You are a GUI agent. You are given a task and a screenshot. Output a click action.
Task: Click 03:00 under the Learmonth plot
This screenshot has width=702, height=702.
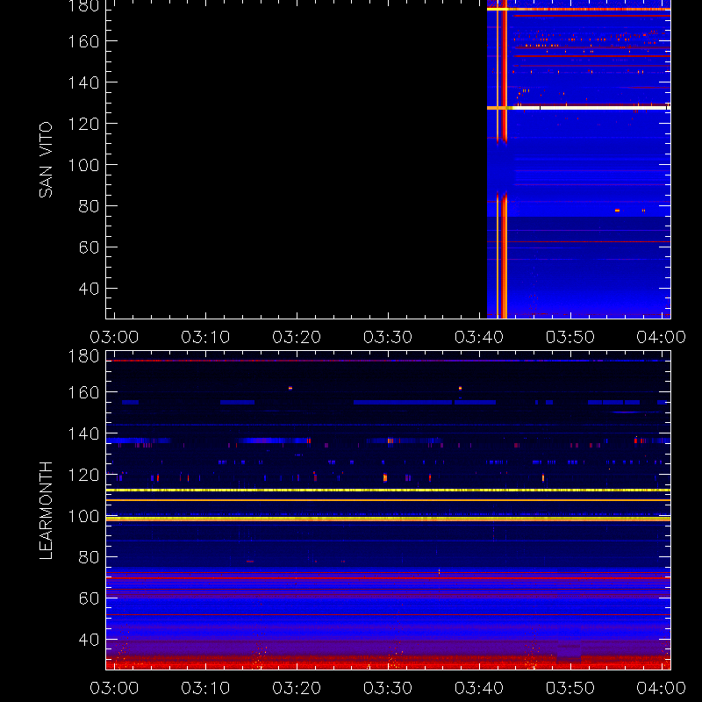(114, 688)
